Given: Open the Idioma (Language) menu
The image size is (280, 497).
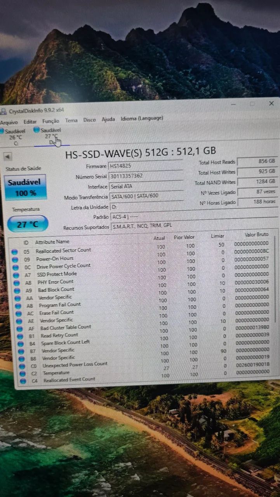Looking at the screenshot, I should click(142, 118).
